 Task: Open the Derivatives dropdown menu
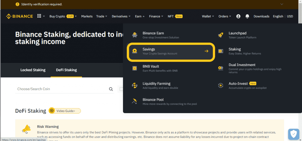[x=121, y=16]
